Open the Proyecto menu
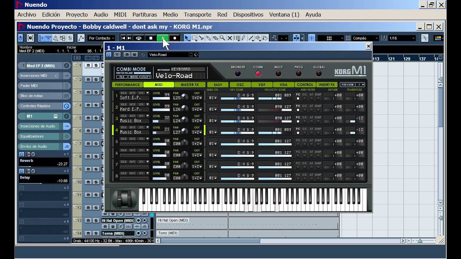Viewport: 461px width, 259px height. click(77, 14)
